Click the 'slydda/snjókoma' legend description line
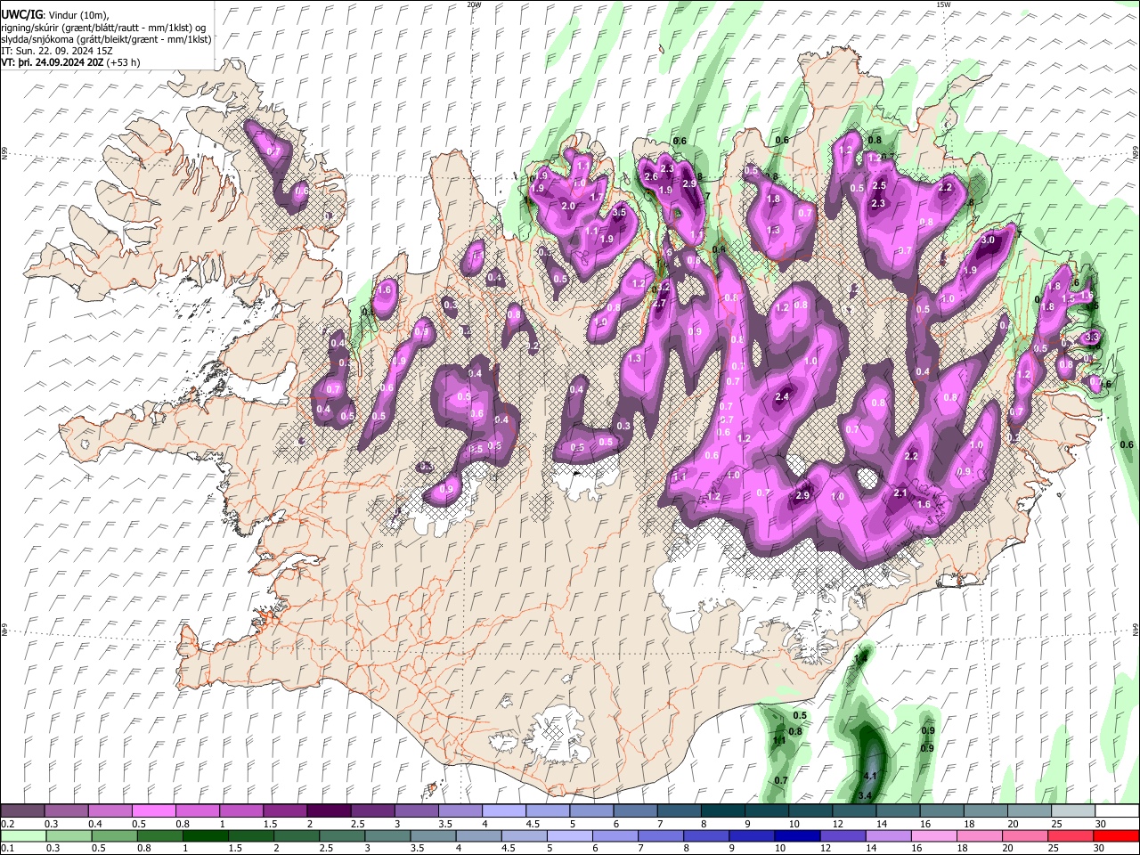The height and width of the screenshot is (855, 1140). (x=106, y=39)
